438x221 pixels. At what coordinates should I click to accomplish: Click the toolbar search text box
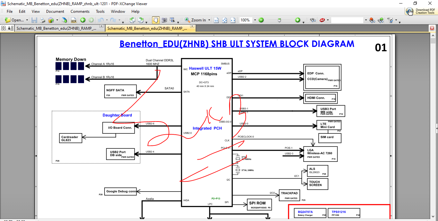[347, 20]
